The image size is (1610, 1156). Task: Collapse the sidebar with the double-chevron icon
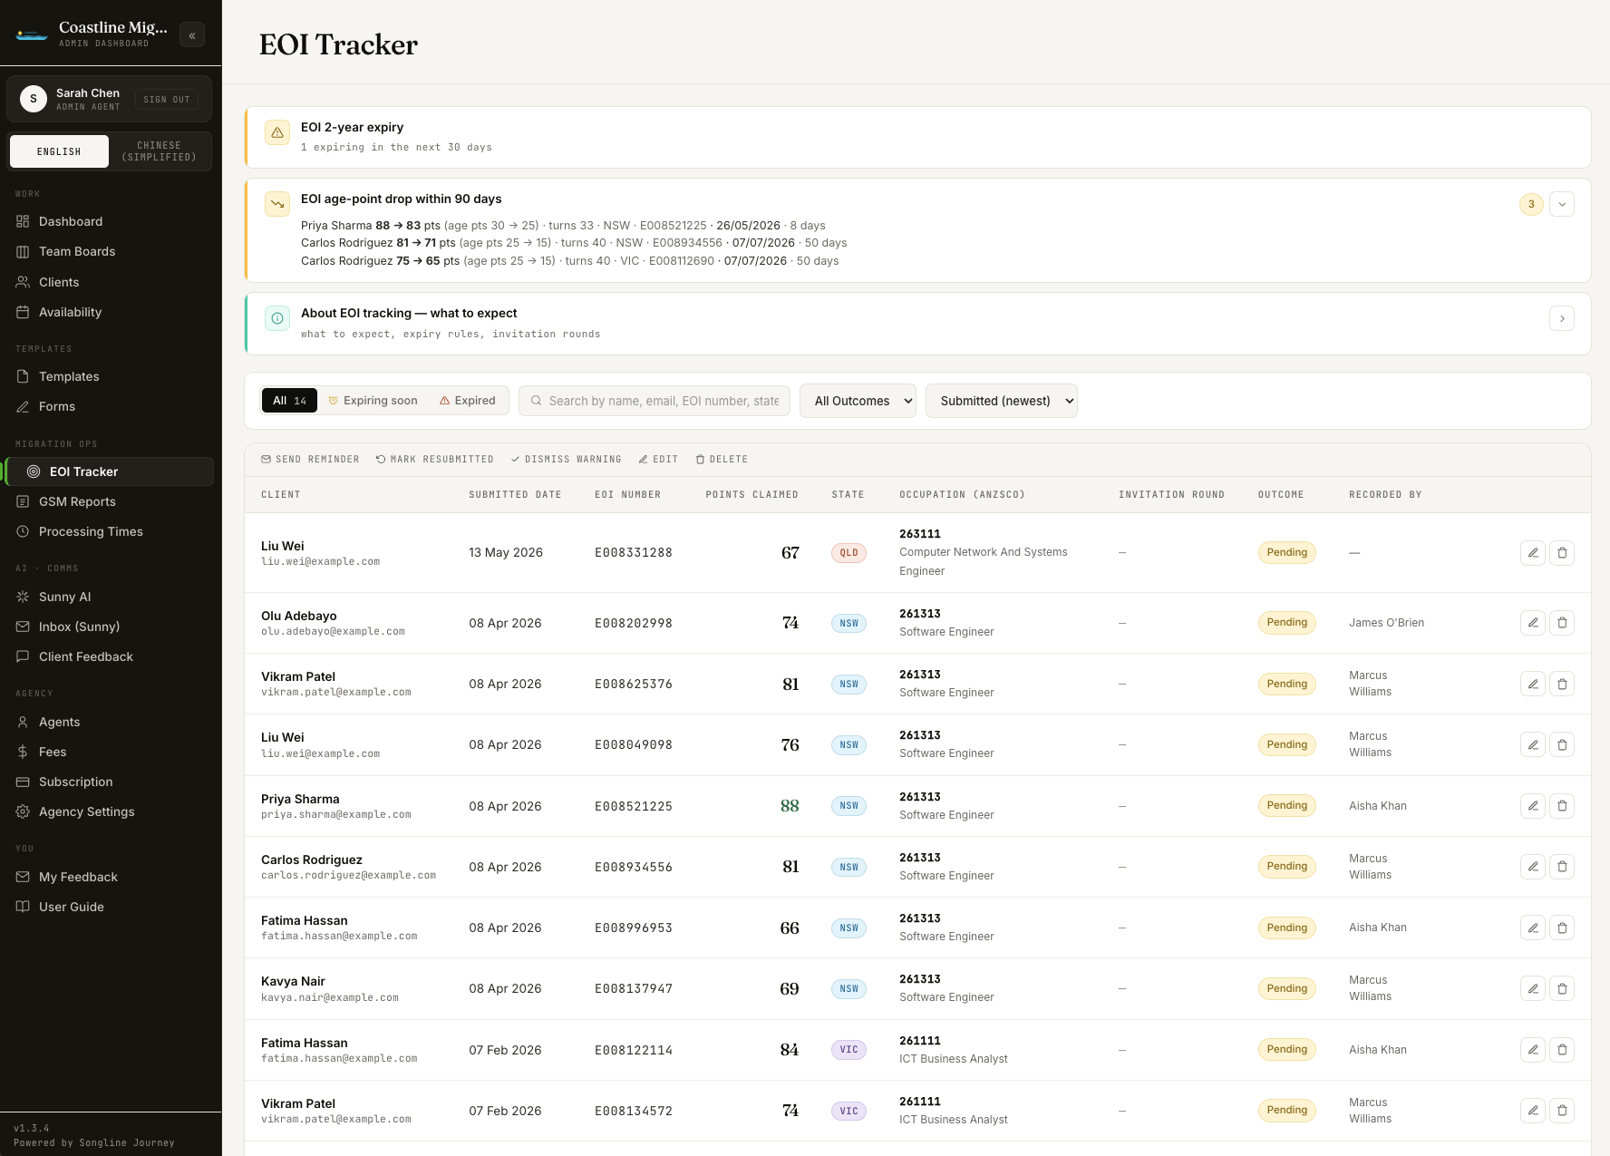(x=192, y=35)
